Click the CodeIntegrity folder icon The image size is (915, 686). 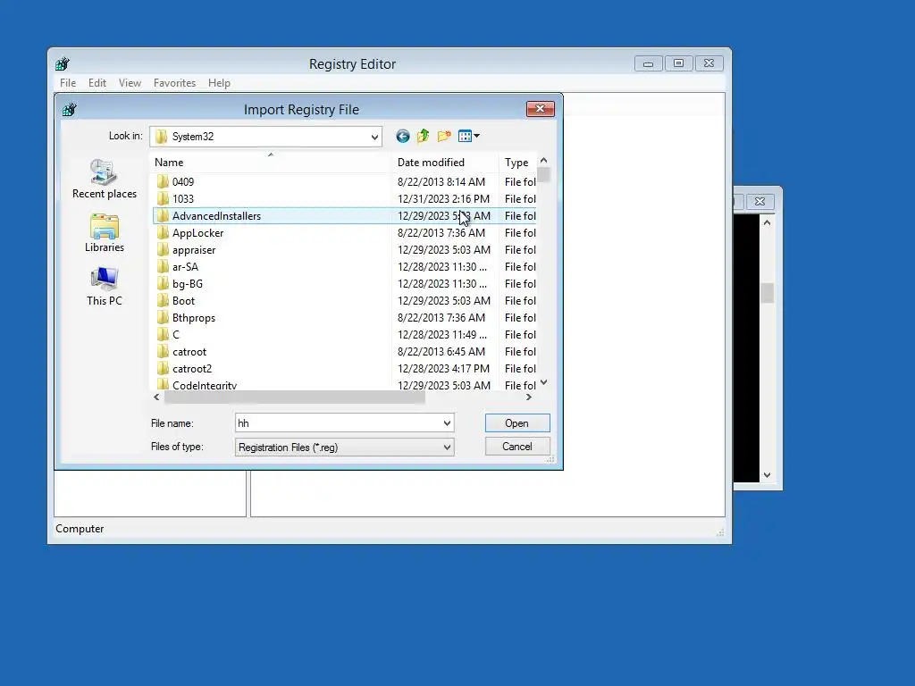(163, 384)
